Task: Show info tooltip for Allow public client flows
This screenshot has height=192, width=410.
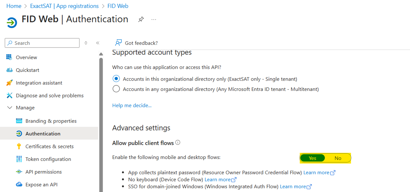Action: 178,142
